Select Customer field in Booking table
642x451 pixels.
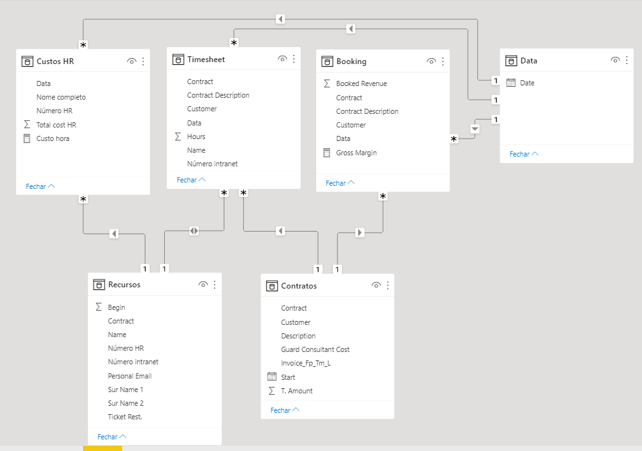pyautogui.click(x=351, y=125)
